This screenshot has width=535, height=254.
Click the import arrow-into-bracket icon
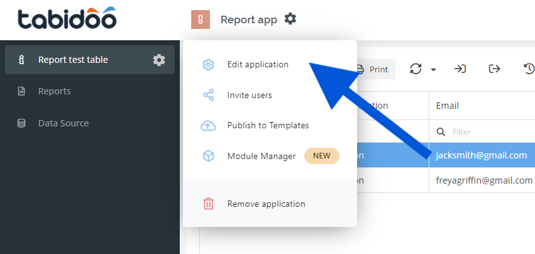pyautogui.click(x=460, y=69)
